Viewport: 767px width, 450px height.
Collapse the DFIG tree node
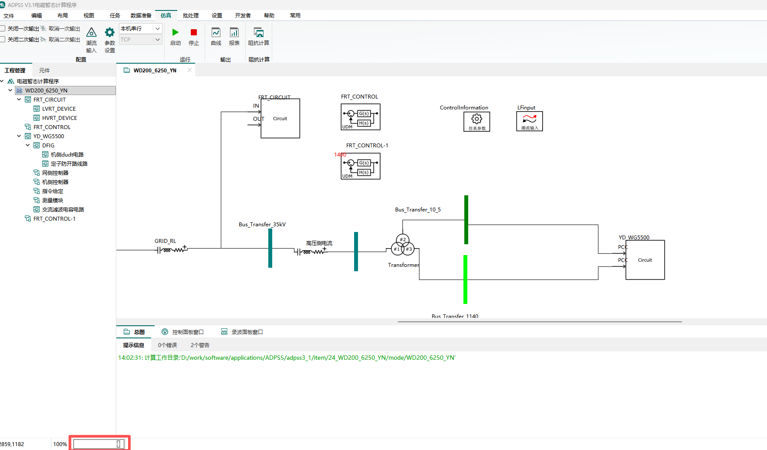point(27,145)
